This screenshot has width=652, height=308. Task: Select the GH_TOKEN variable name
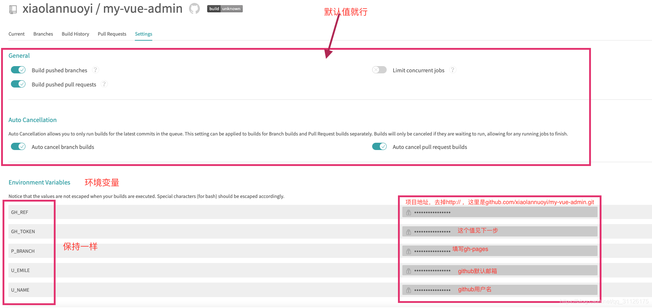click(x=23, y=232)
